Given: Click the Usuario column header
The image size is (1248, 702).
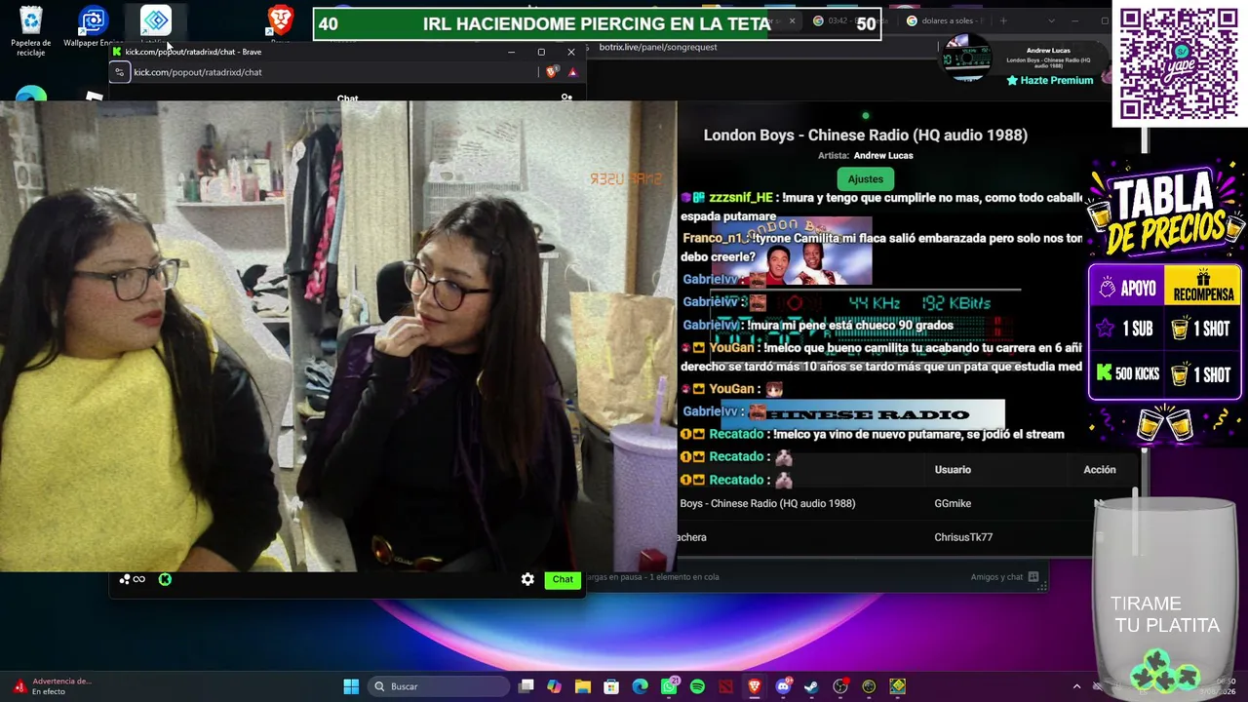Looking at the screenshot, I should point(953,470).
